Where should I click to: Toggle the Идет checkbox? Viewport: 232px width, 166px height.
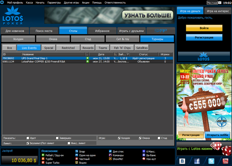click(28, 138)
